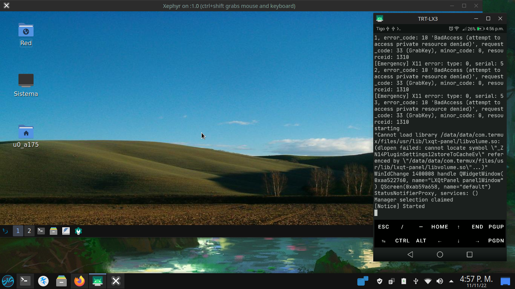The height and width of the screenshot is (289, 515).
Task: Click the Tigo carrier label in phone status bar
Action: [380, 29]
